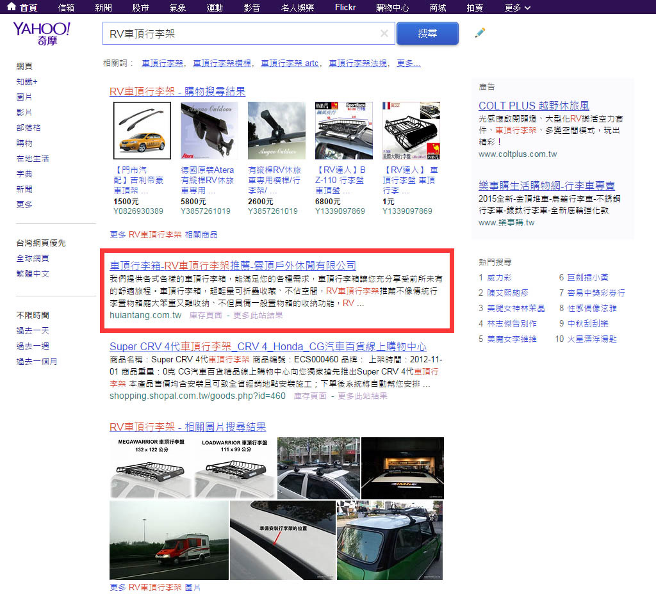The image size is (656, 596).
Task: Open green car roof rack image
Action: coord(389,540)
